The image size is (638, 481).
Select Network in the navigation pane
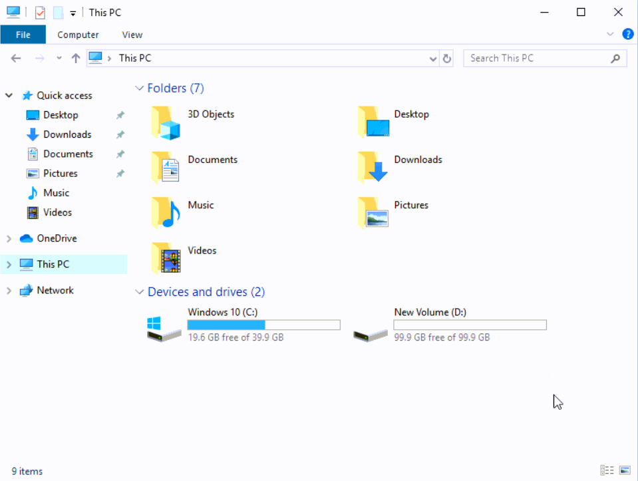[55, 291]
